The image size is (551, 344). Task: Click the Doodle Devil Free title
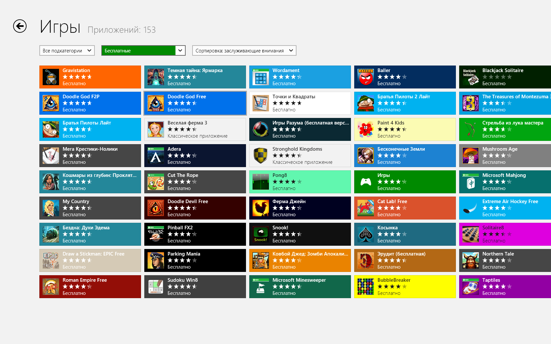(x=188, y=201)
